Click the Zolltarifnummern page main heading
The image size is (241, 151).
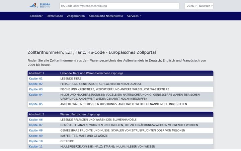pos(92,52)
